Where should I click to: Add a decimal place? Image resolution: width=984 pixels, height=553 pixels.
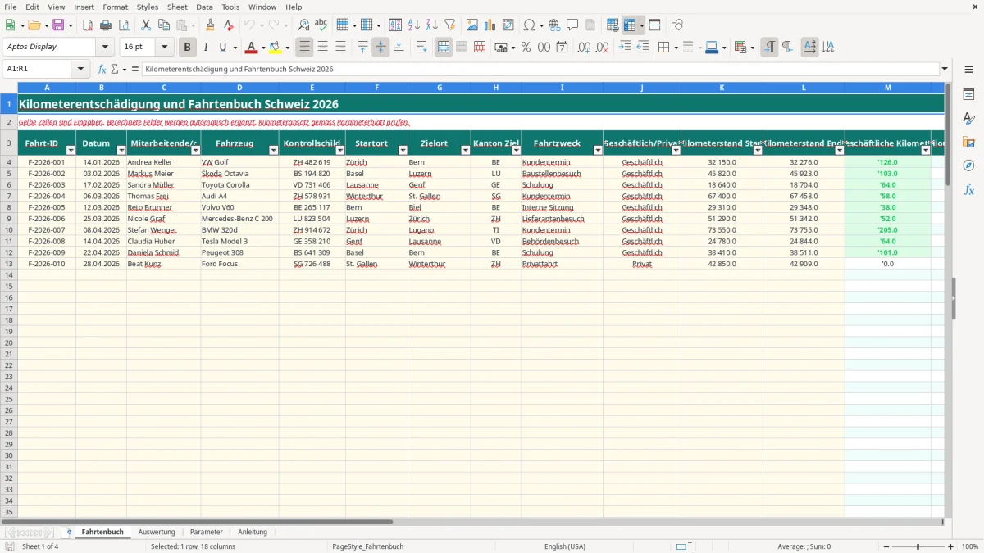[585, 48]
